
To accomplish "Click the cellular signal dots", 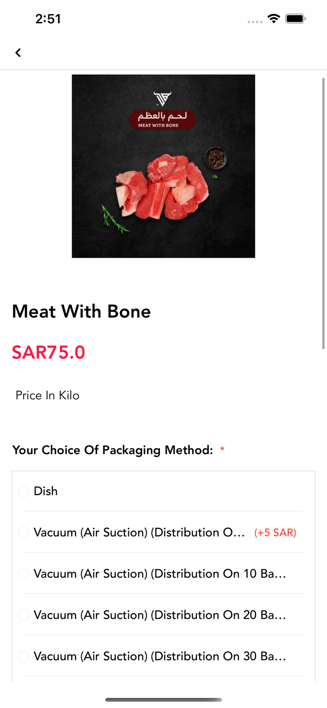I will coord(255,22).
